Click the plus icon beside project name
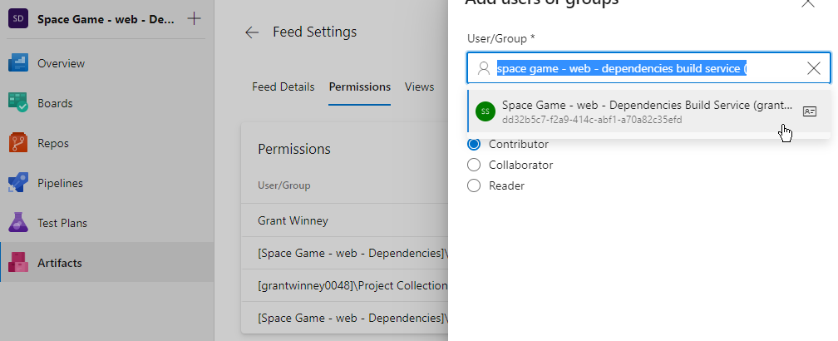 [x=194, y=18]
